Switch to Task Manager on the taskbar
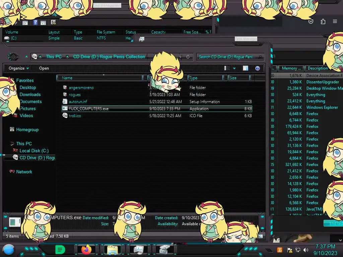 click(138, 250)
